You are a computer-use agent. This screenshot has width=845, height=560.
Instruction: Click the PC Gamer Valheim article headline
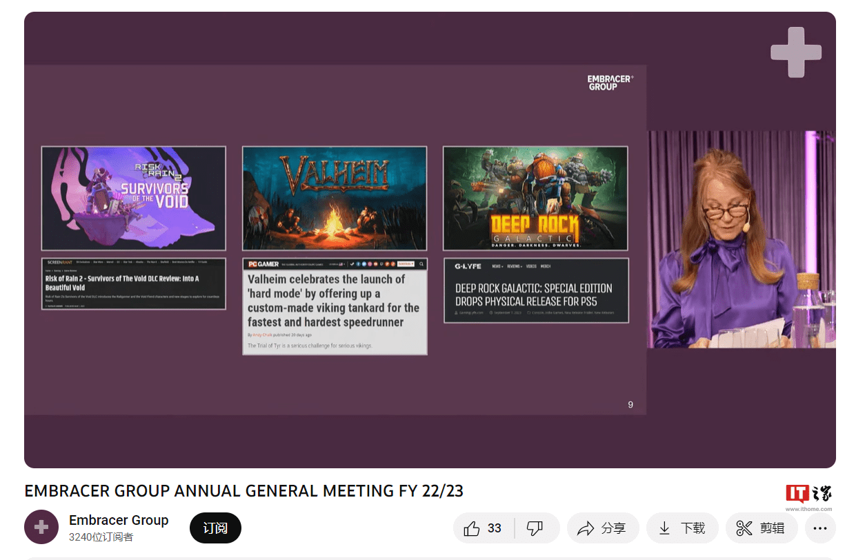pos(334,301)
